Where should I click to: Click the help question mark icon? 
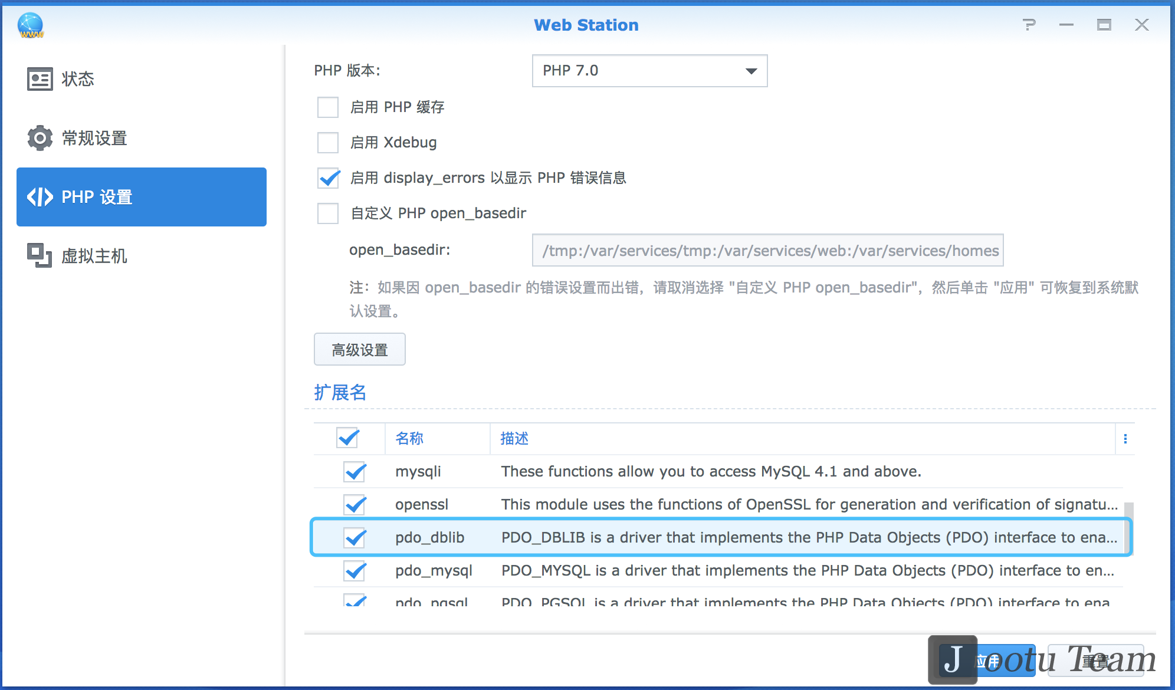(x=1029, y=25)
